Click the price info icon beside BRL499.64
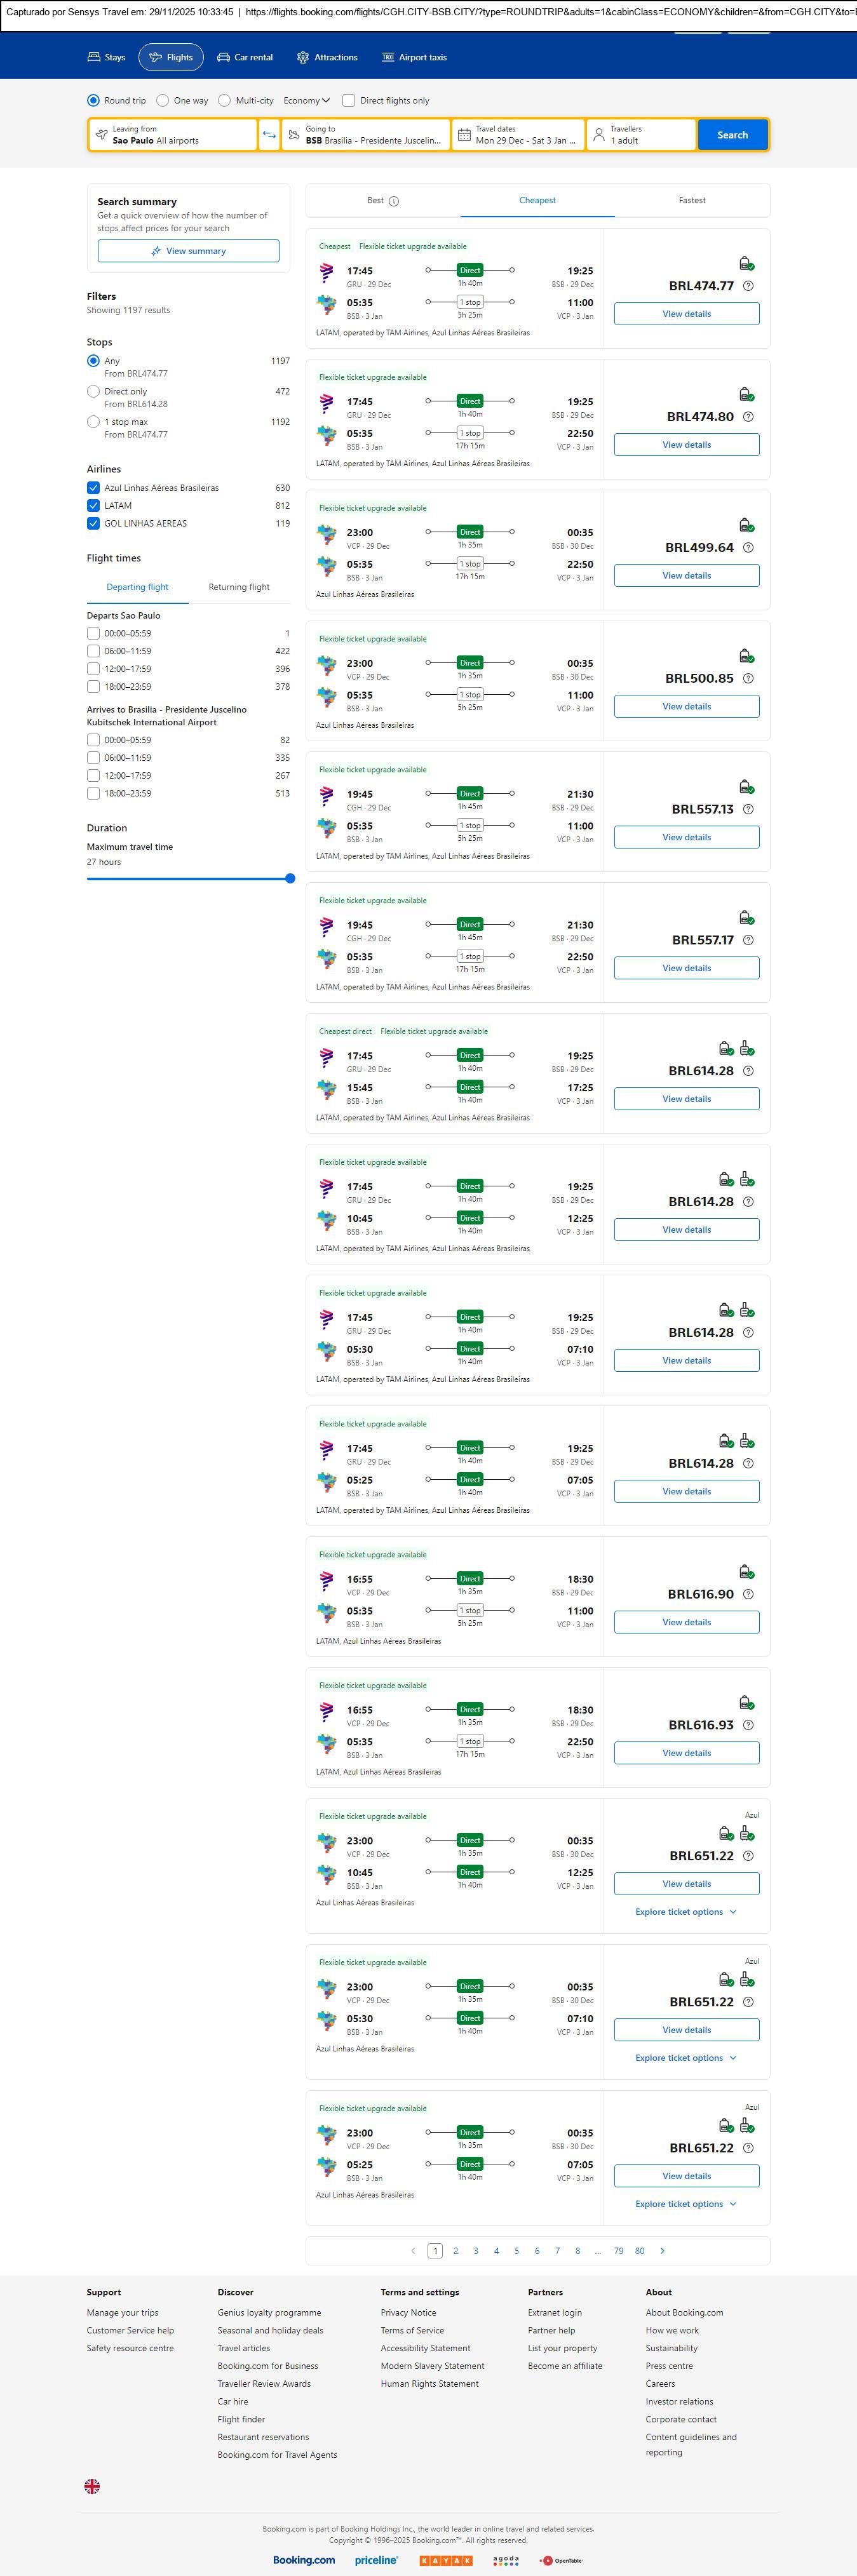This screenshot has width=857, height=2576. point(748,548)
